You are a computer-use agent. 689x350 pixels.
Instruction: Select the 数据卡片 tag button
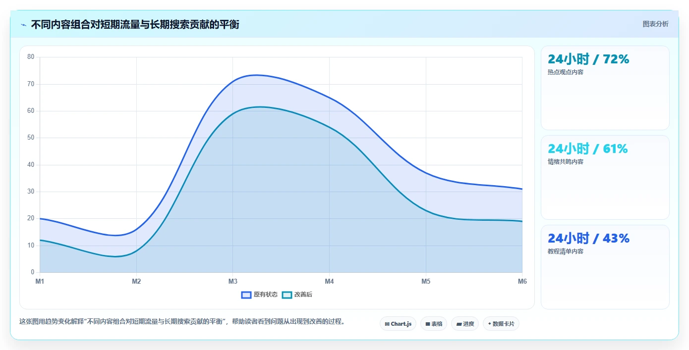pos(501,324)
